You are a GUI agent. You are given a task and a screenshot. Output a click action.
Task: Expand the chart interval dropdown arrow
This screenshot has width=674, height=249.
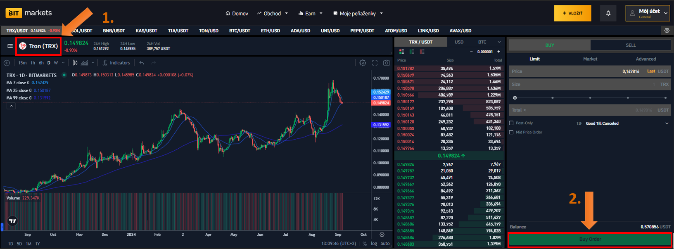tap(63, 63)
